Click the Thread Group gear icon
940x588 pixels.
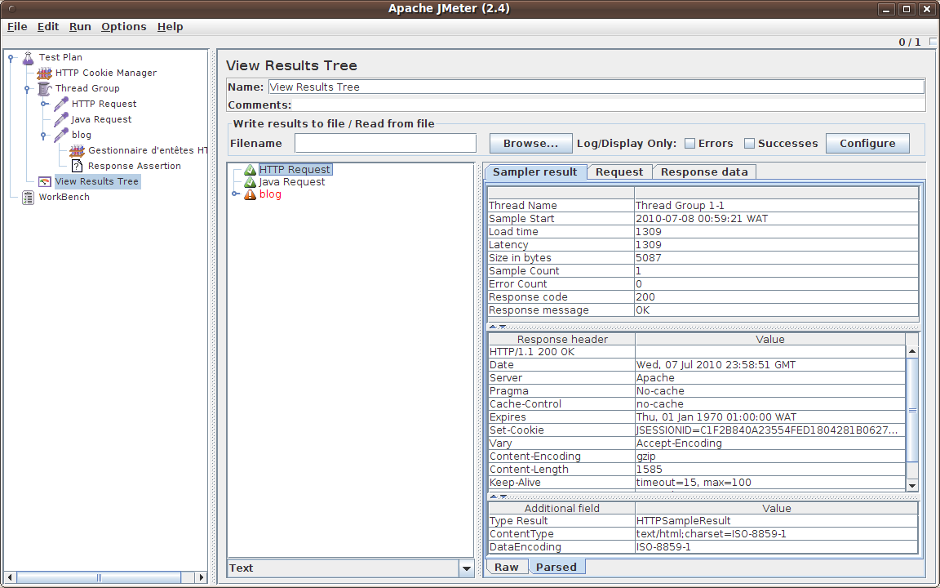coord(44,88)
